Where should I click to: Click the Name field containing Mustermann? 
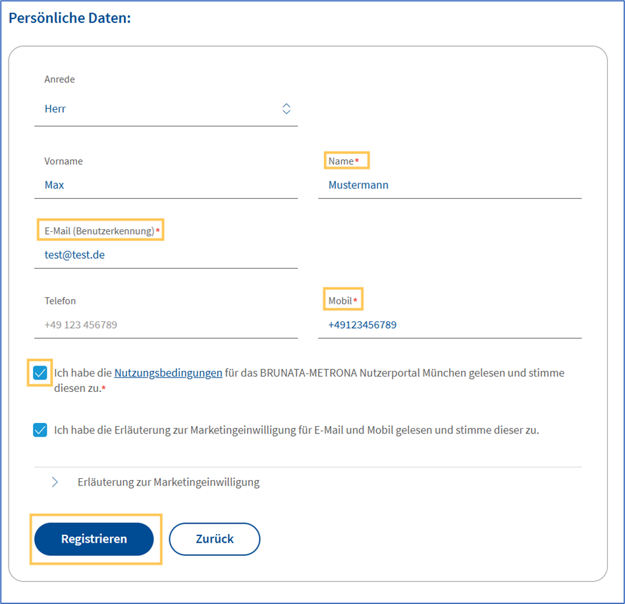point(450,185)
